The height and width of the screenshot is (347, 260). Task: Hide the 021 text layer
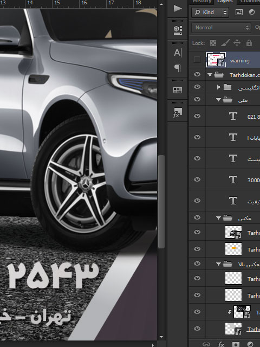[197, 116]
